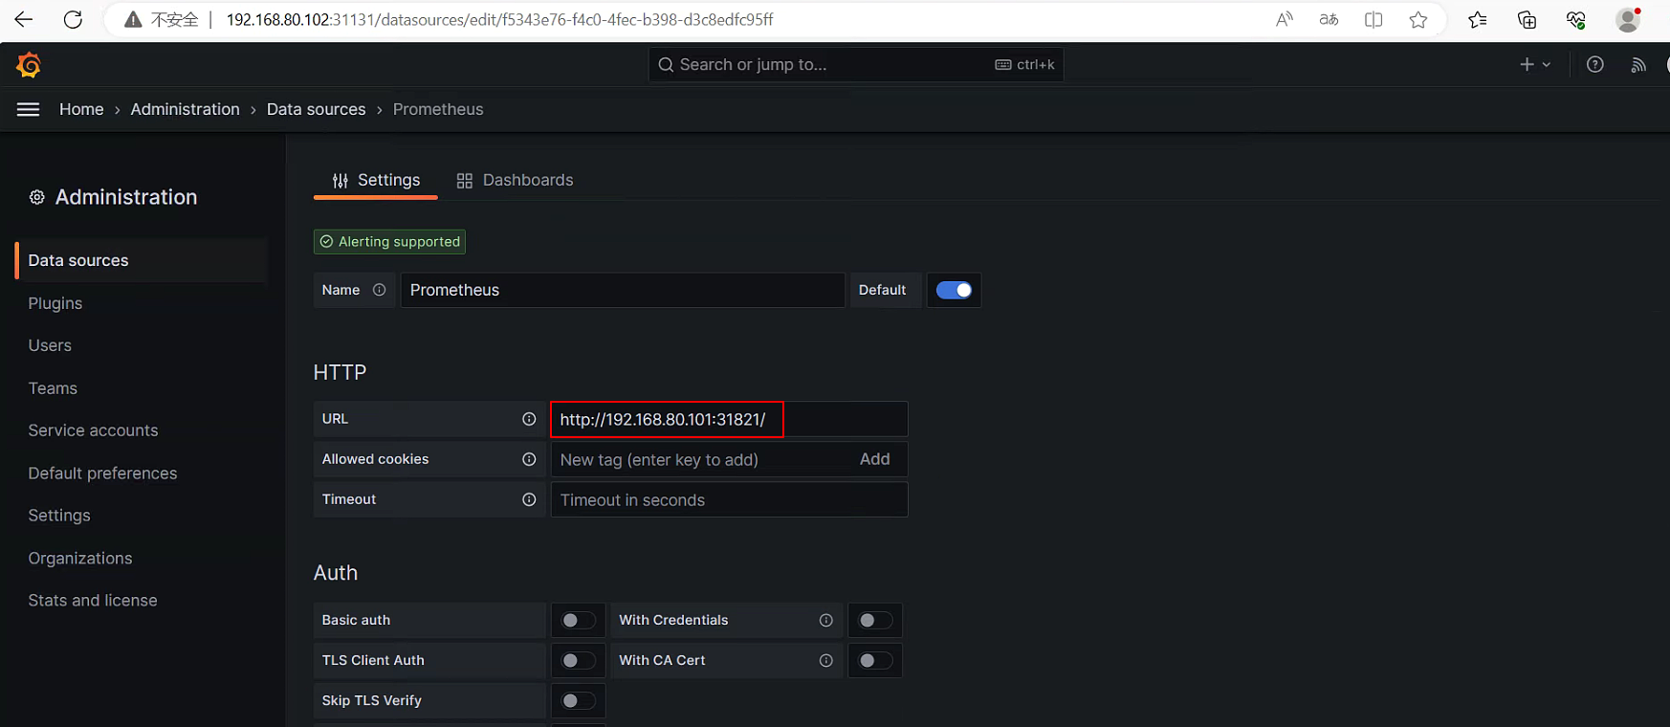Screen dimensions: 1670x727
Task: Click the Timeout info icon
Action: tap(529, 499)
